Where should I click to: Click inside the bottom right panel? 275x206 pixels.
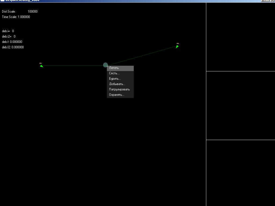pyautogui.click(x=240, y=173)
